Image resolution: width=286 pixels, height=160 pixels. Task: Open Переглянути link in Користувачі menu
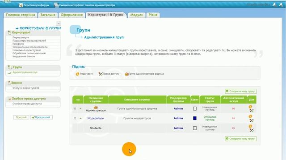click(x=21, y=37)
